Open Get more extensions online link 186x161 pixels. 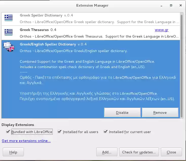click(26, 141)
